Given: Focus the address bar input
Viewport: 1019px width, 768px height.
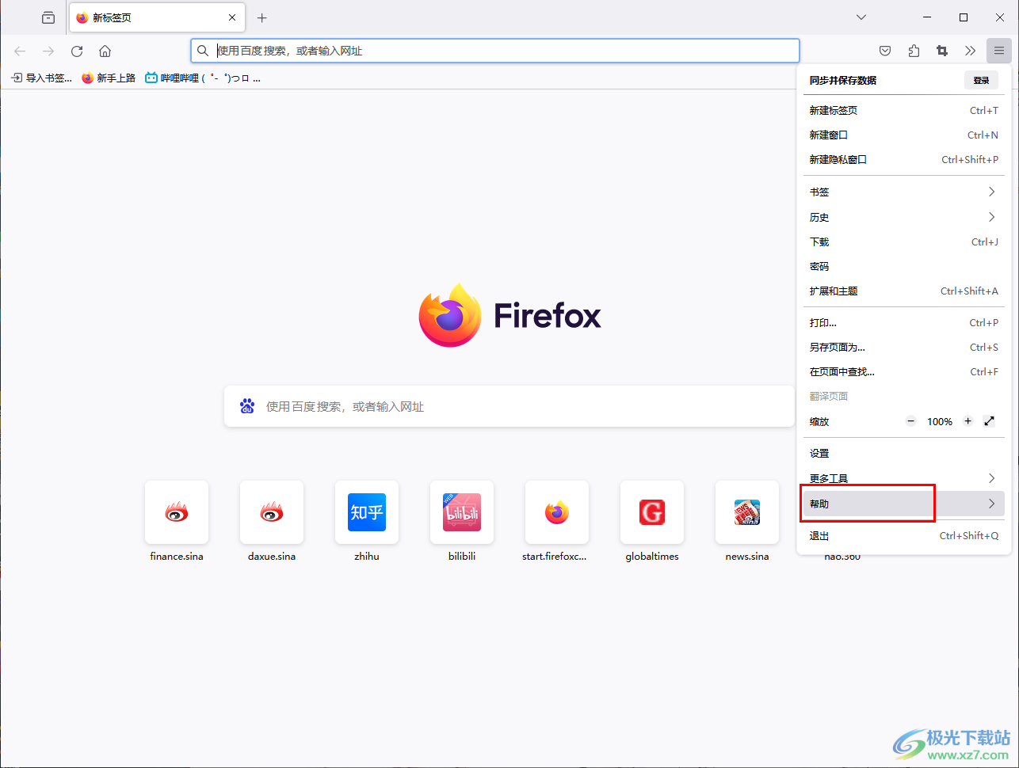Looking at the screenshot, I should [x=494, y=51].
